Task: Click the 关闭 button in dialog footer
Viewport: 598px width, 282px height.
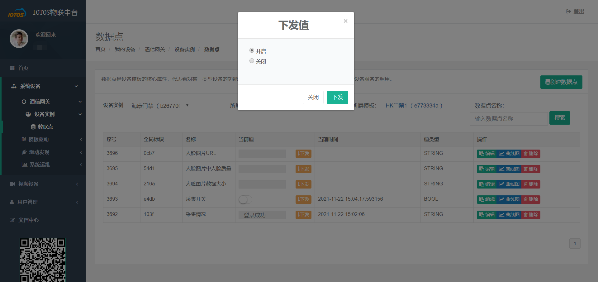Action: click(313, 97)
